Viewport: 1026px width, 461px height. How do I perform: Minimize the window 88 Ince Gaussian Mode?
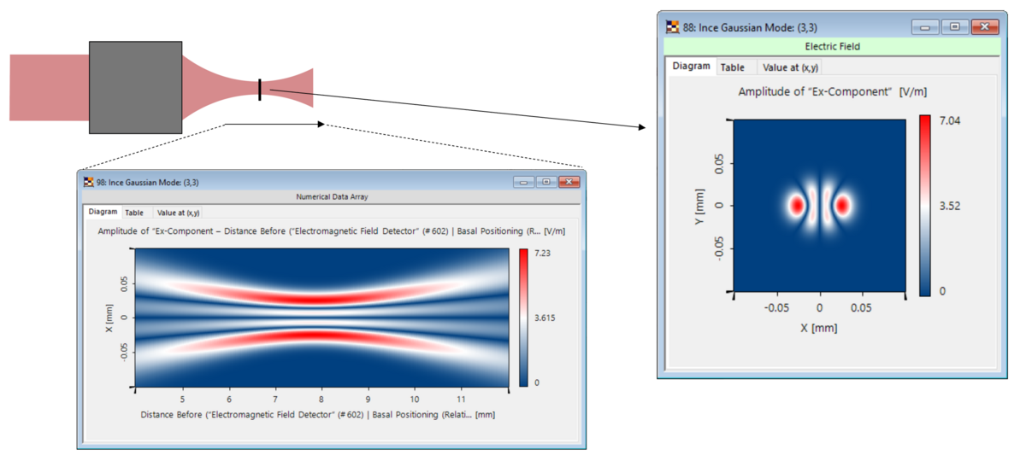click(x=925, y=26)
